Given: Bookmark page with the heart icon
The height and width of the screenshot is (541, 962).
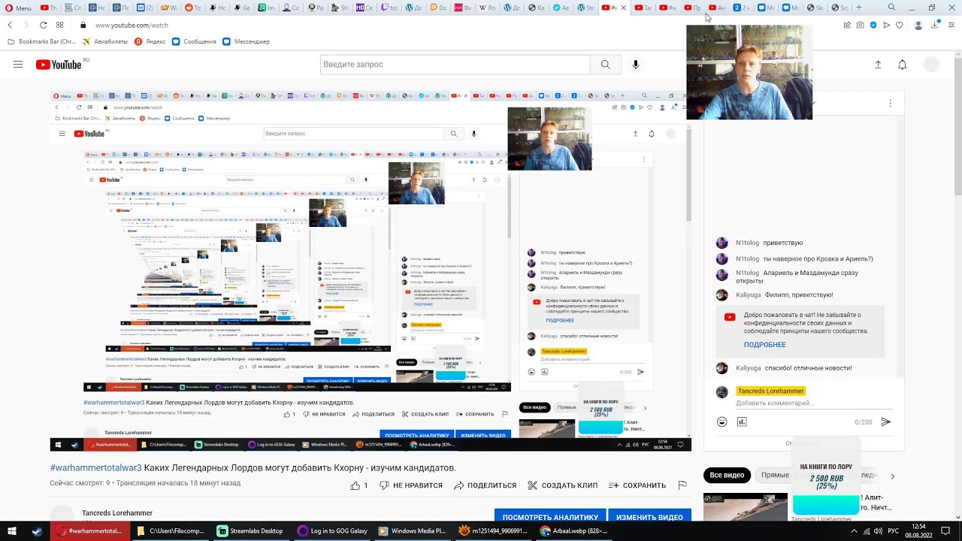Looking at the screenshot, I should click(899, 25).
